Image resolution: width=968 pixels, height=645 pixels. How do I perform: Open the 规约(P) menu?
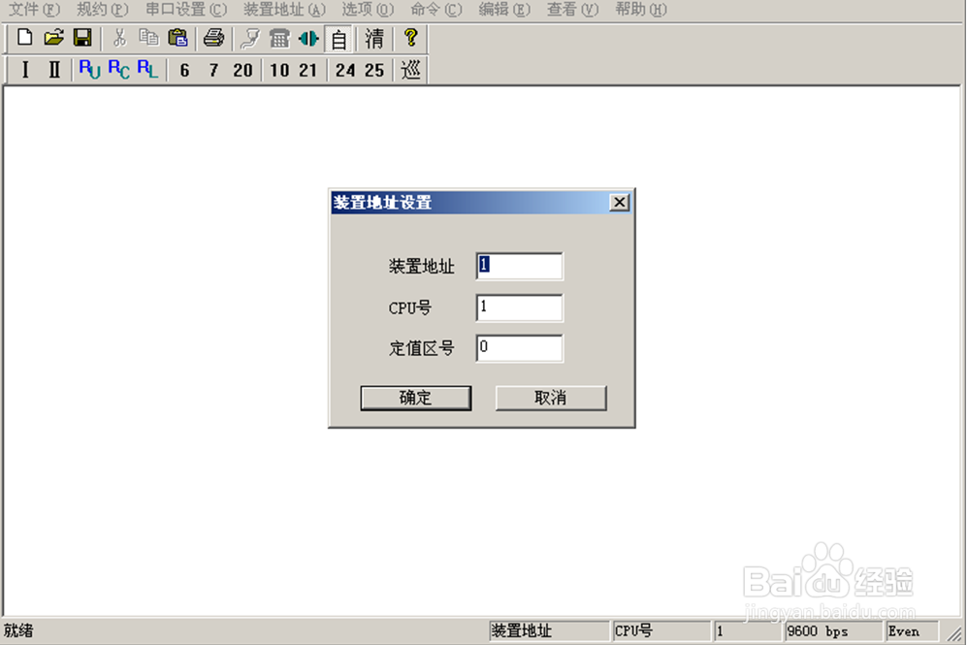pos(103,10)
